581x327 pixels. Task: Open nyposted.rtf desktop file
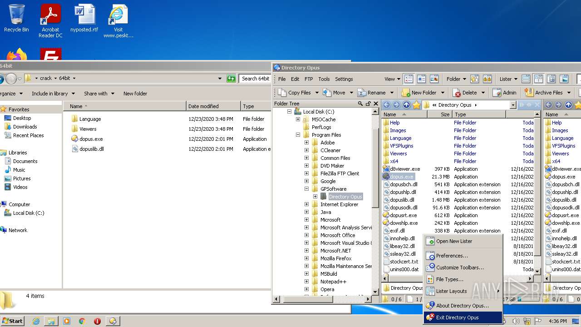click(84, 18)
